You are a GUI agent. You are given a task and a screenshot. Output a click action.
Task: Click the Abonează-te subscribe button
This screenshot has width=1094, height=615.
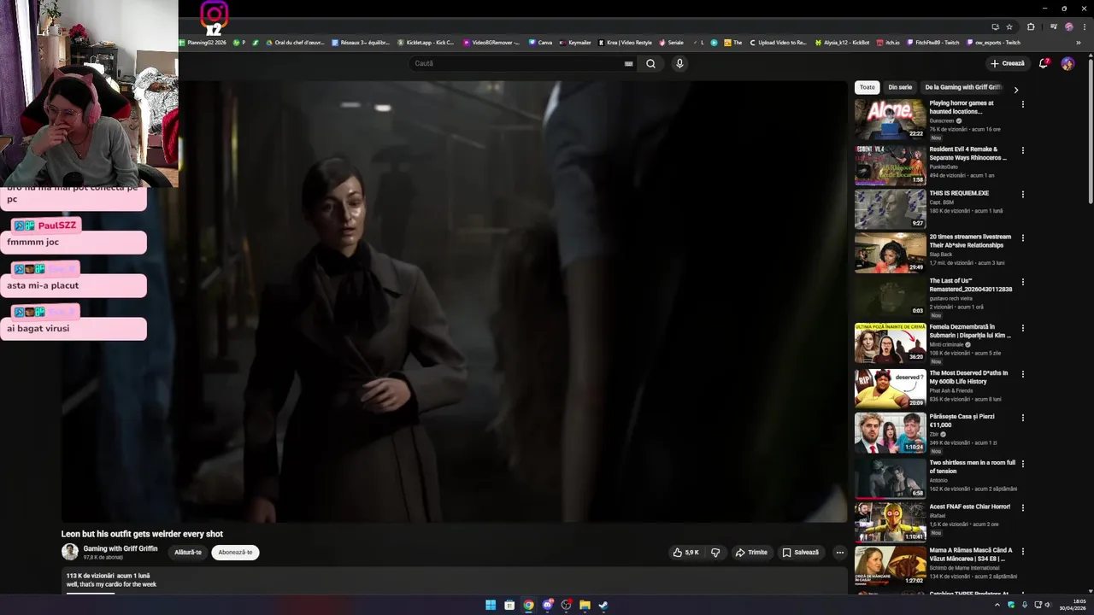click(235, 553)
